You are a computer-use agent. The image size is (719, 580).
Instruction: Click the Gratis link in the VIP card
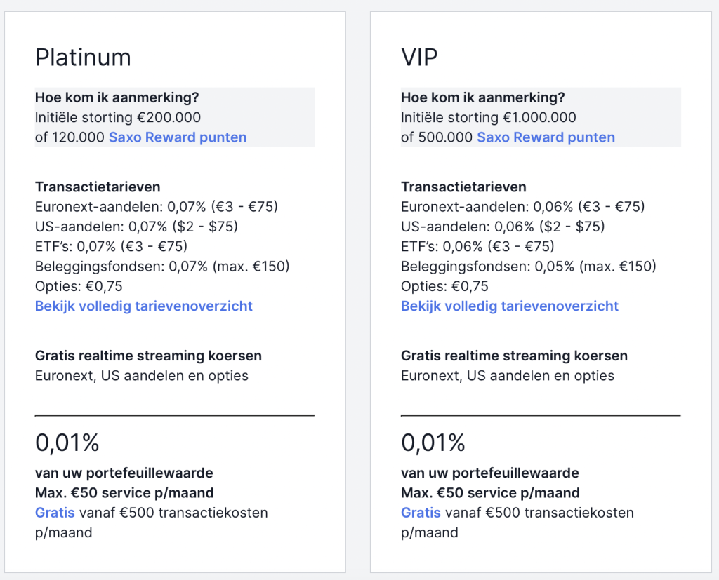(x=420, y=513)
